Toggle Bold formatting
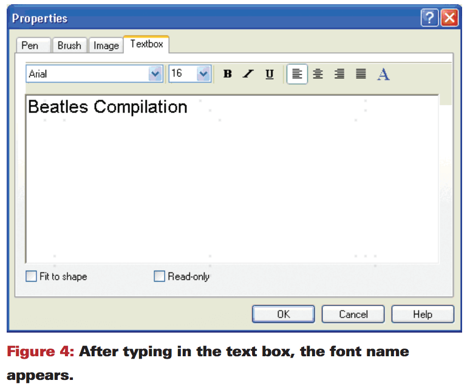This screenshot has width=470, height=386. coord(228,73)
